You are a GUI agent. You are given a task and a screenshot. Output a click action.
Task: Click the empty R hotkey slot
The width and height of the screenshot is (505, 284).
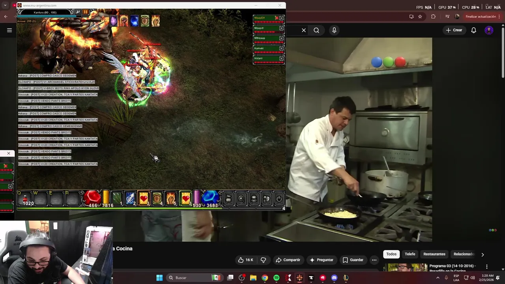pos(72,198)
